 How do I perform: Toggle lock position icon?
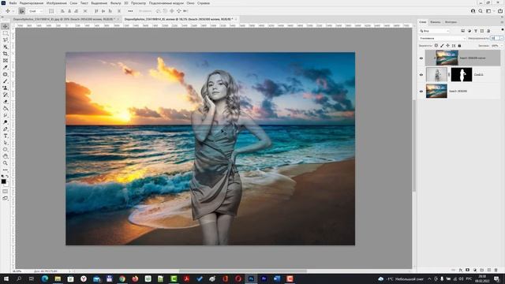pyautogui.click(x=448, y=46)
